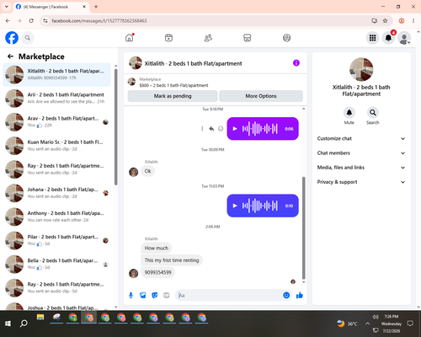Click More Options button

261,96
